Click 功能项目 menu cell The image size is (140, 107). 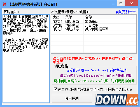point(72,25)
